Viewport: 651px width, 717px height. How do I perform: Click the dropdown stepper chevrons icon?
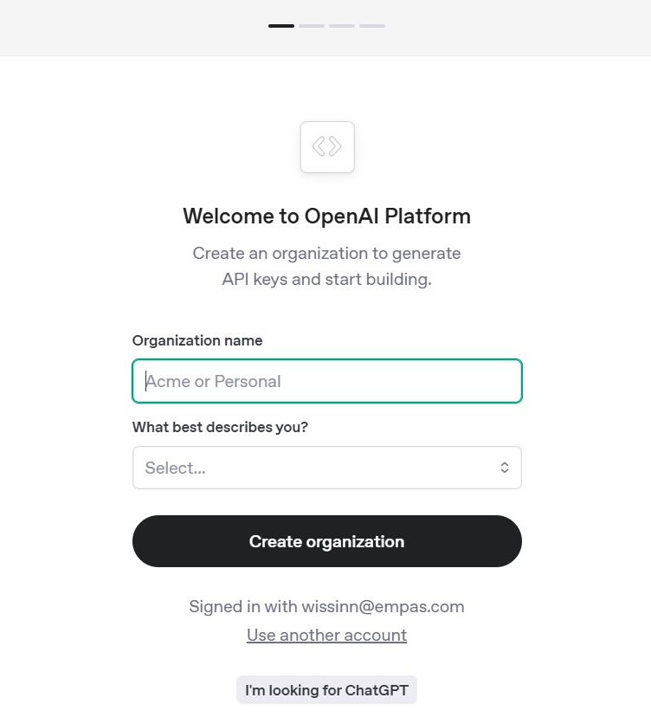pyautogui.click(x=505, y=467)
